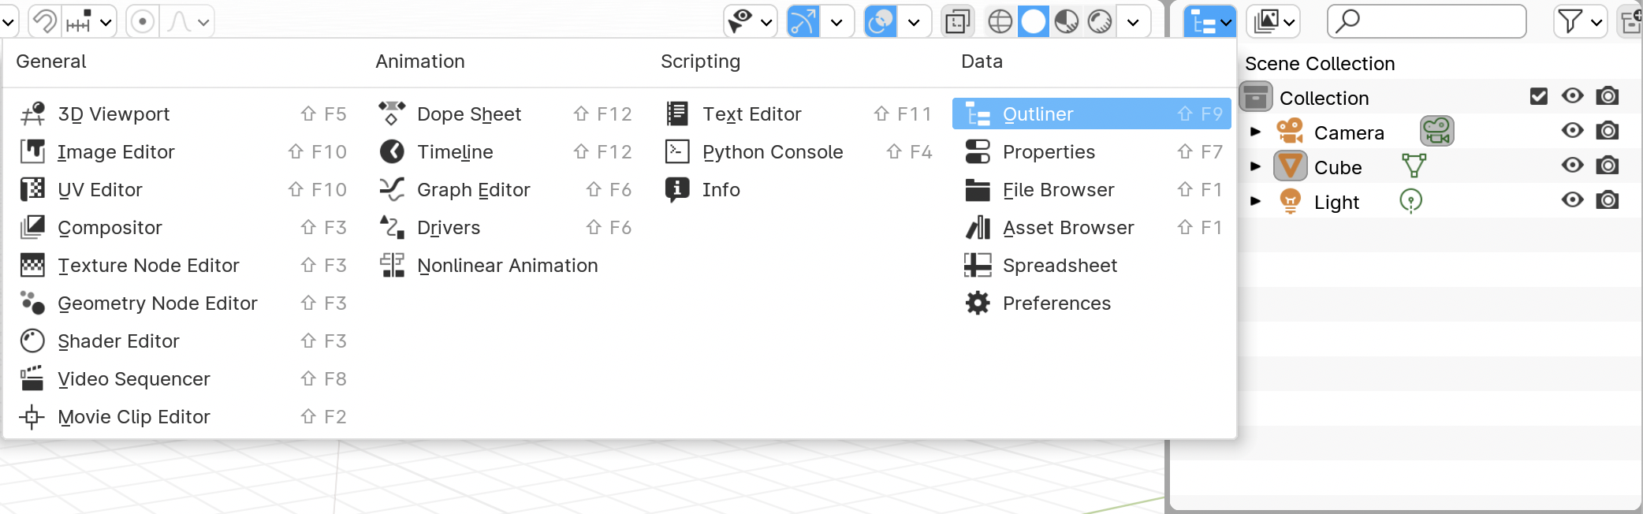
Task: Open Texture Node Editor
Action: (x=183, y=266)
